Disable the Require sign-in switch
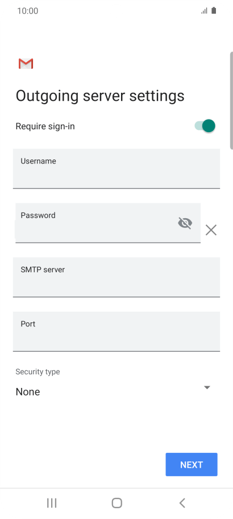Image resolution: width=233 pixels, height=519 pixels. [205, 126]
